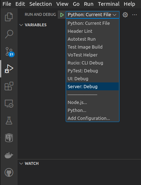
Task: Choose the PyTest: Debug configuration
Action: (93, 71)
